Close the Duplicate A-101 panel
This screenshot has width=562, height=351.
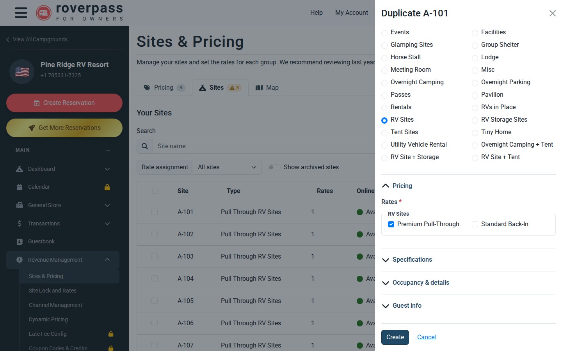(553, 13)
